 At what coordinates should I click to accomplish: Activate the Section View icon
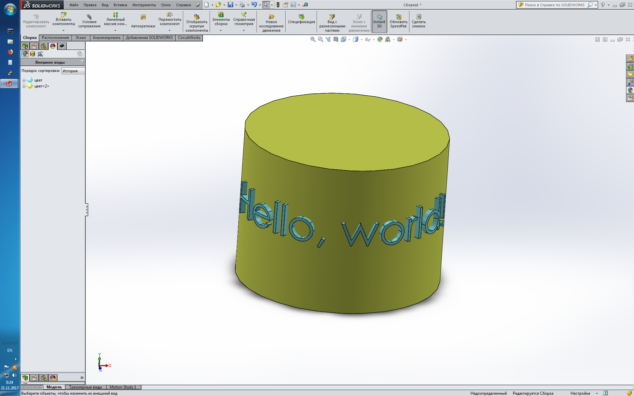pyautogui.click(x=336, y=39)
